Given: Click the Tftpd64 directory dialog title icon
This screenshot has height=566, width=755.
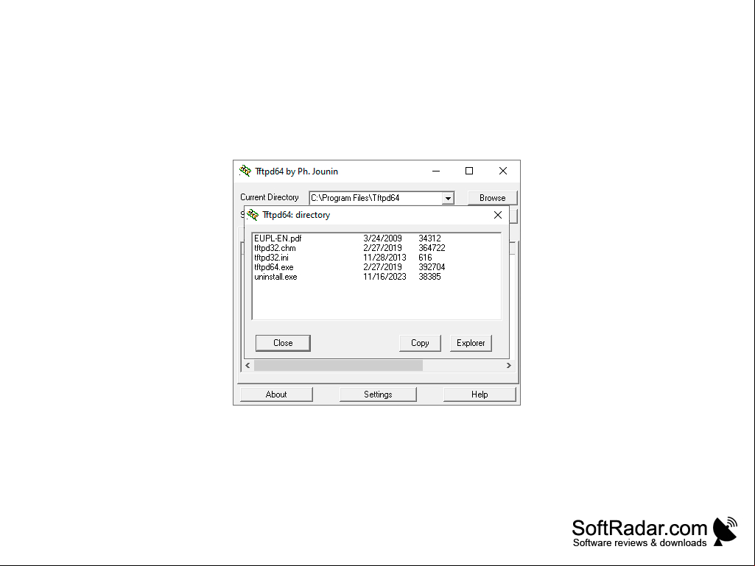Looking at the screenshot, I should coord(253,215).
